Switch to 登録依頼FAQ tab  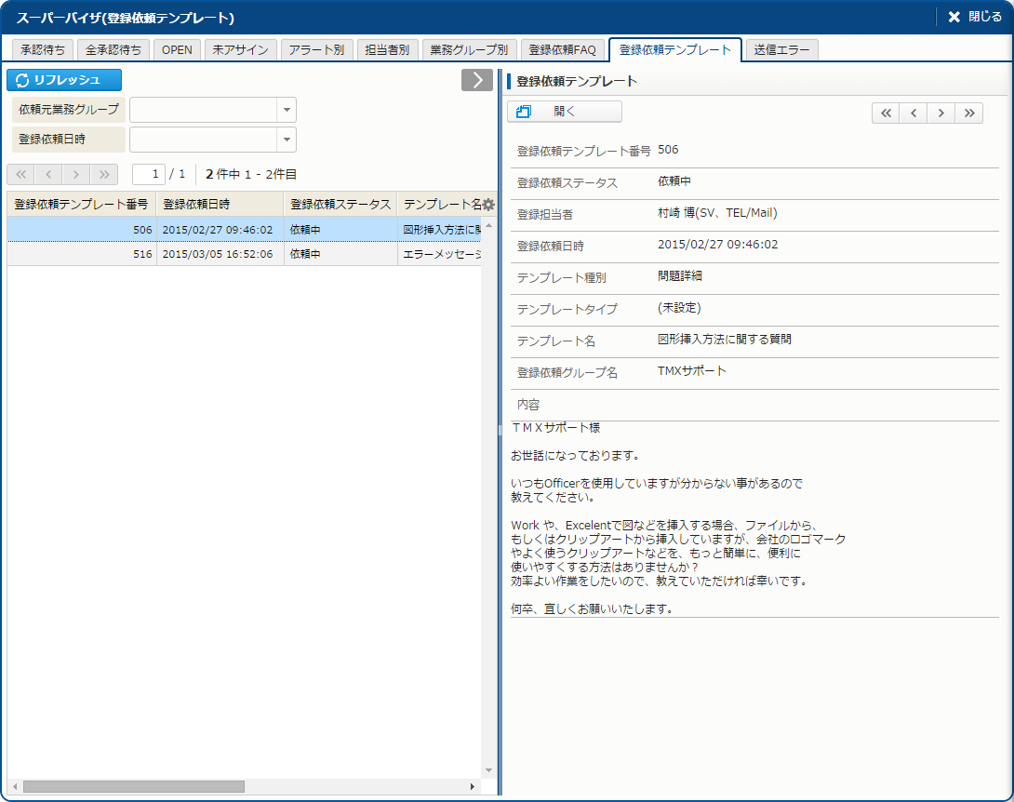(562, 50)
